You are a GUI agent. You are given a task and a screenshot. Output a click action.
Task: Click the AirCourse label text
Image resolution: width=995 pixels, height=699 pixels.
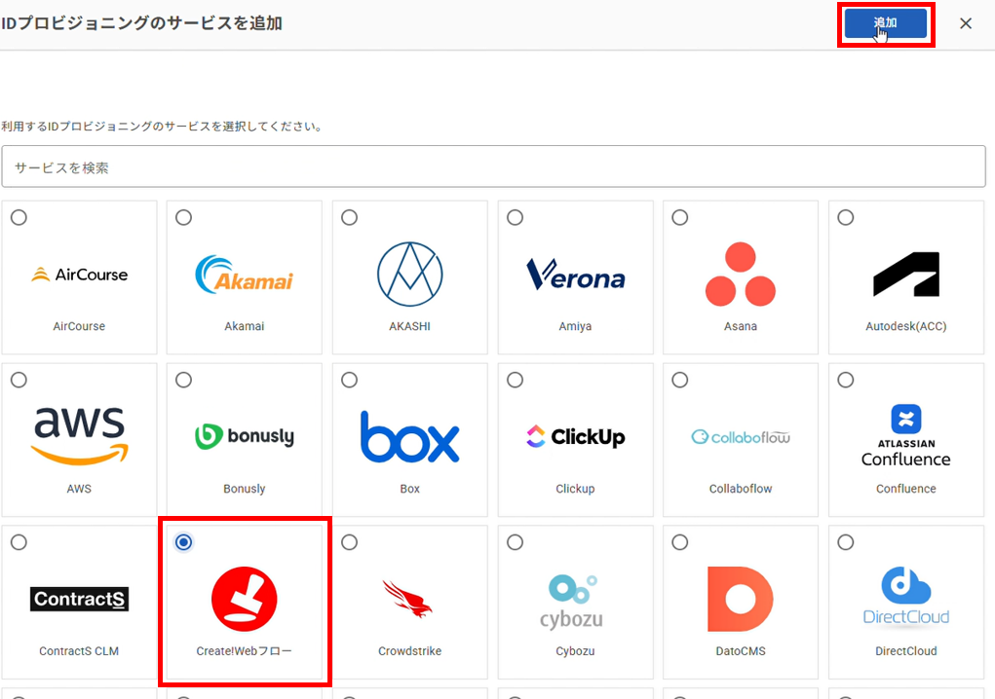79,326
